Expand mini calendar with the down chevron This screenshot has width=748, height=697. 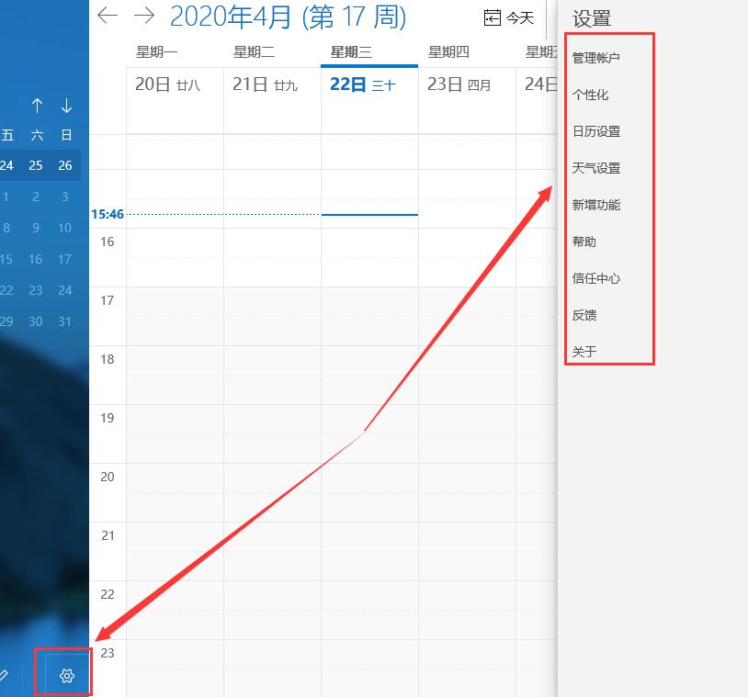pos(65,105)
